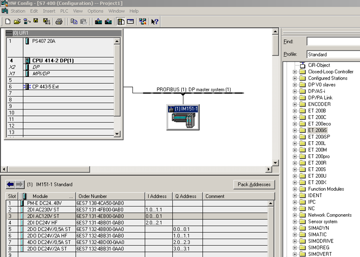360x257 pixels.
Task: Click the Open station folder icon
Action: [x=17, y=21]
